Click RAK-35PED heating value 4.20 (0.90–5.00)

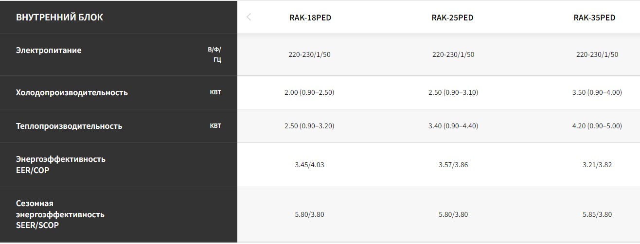pos(597,126)
